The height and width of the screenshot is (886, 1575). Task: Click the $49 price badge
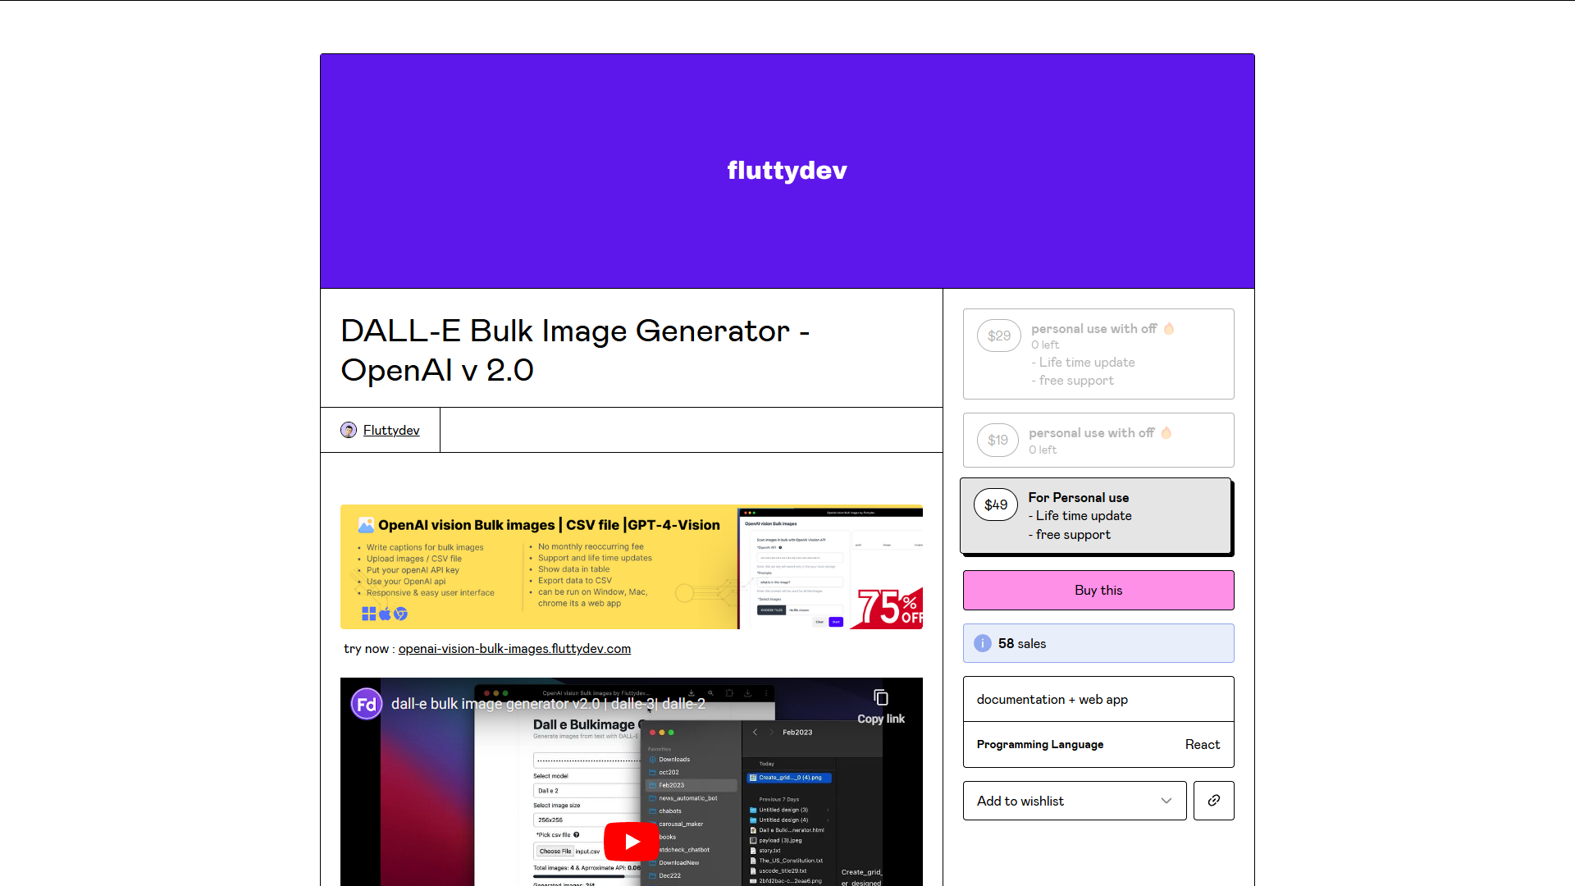[x=996, y=505]
